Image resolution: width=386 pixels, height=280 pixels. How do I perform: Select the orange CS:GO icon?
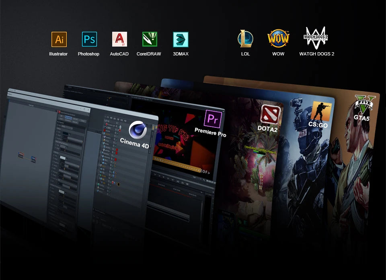tap(320, 111)
